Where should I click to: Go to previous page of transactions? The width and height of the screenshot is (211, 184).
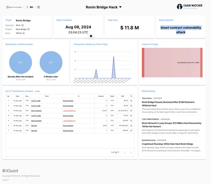click(125, 152)
